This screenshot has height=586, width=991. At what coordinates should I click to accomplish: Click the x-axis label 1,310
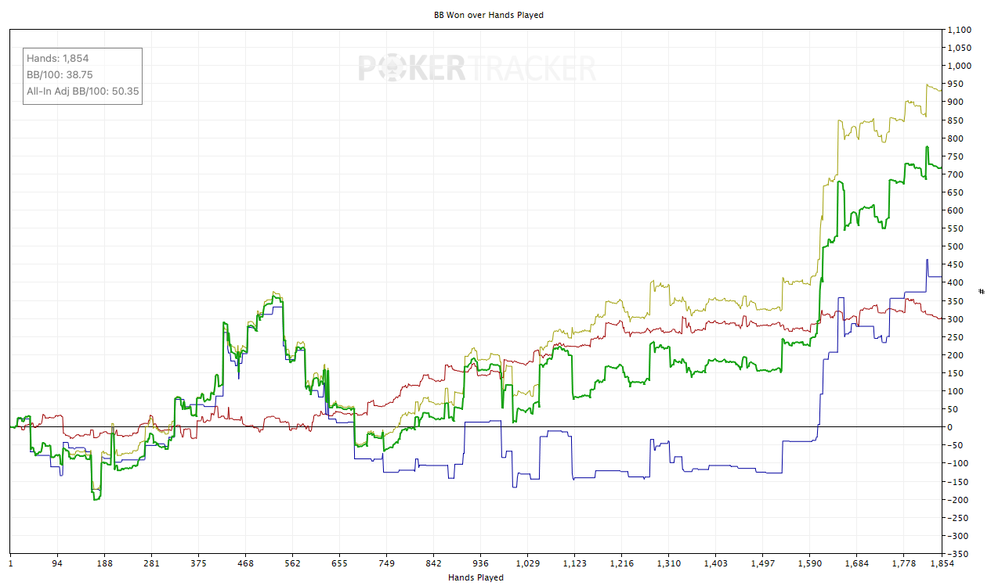[668, 563]
